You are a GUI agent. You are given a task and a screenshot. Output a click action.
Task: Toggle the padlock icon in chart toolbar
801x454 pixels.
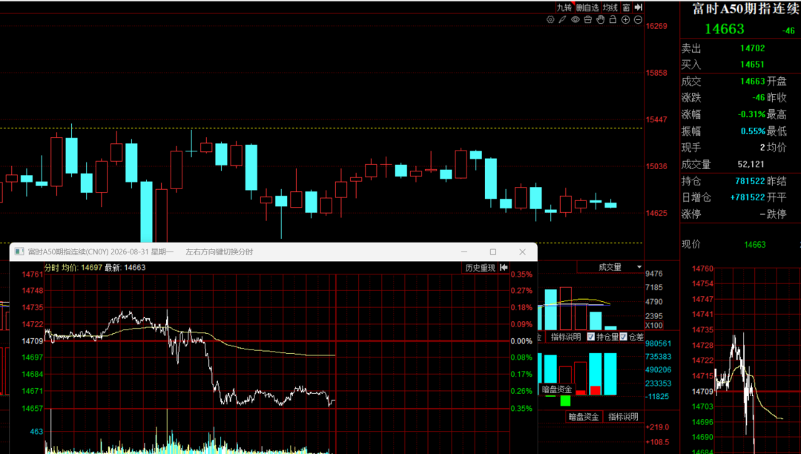coord(613,19)
